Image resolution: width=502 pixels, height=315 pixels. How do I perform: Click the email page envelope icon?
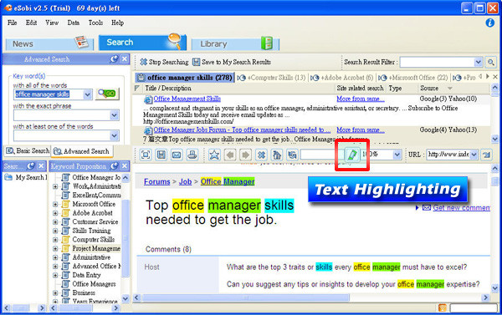(177, 155)
